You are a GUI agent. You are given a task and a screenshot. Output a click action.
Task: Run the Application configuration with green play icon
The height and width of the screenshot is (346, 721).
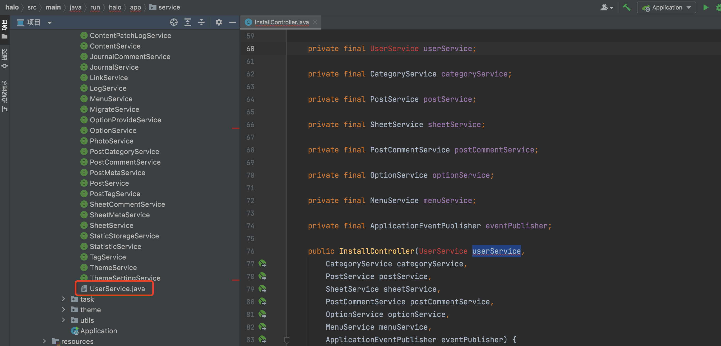tap(706, 7)
